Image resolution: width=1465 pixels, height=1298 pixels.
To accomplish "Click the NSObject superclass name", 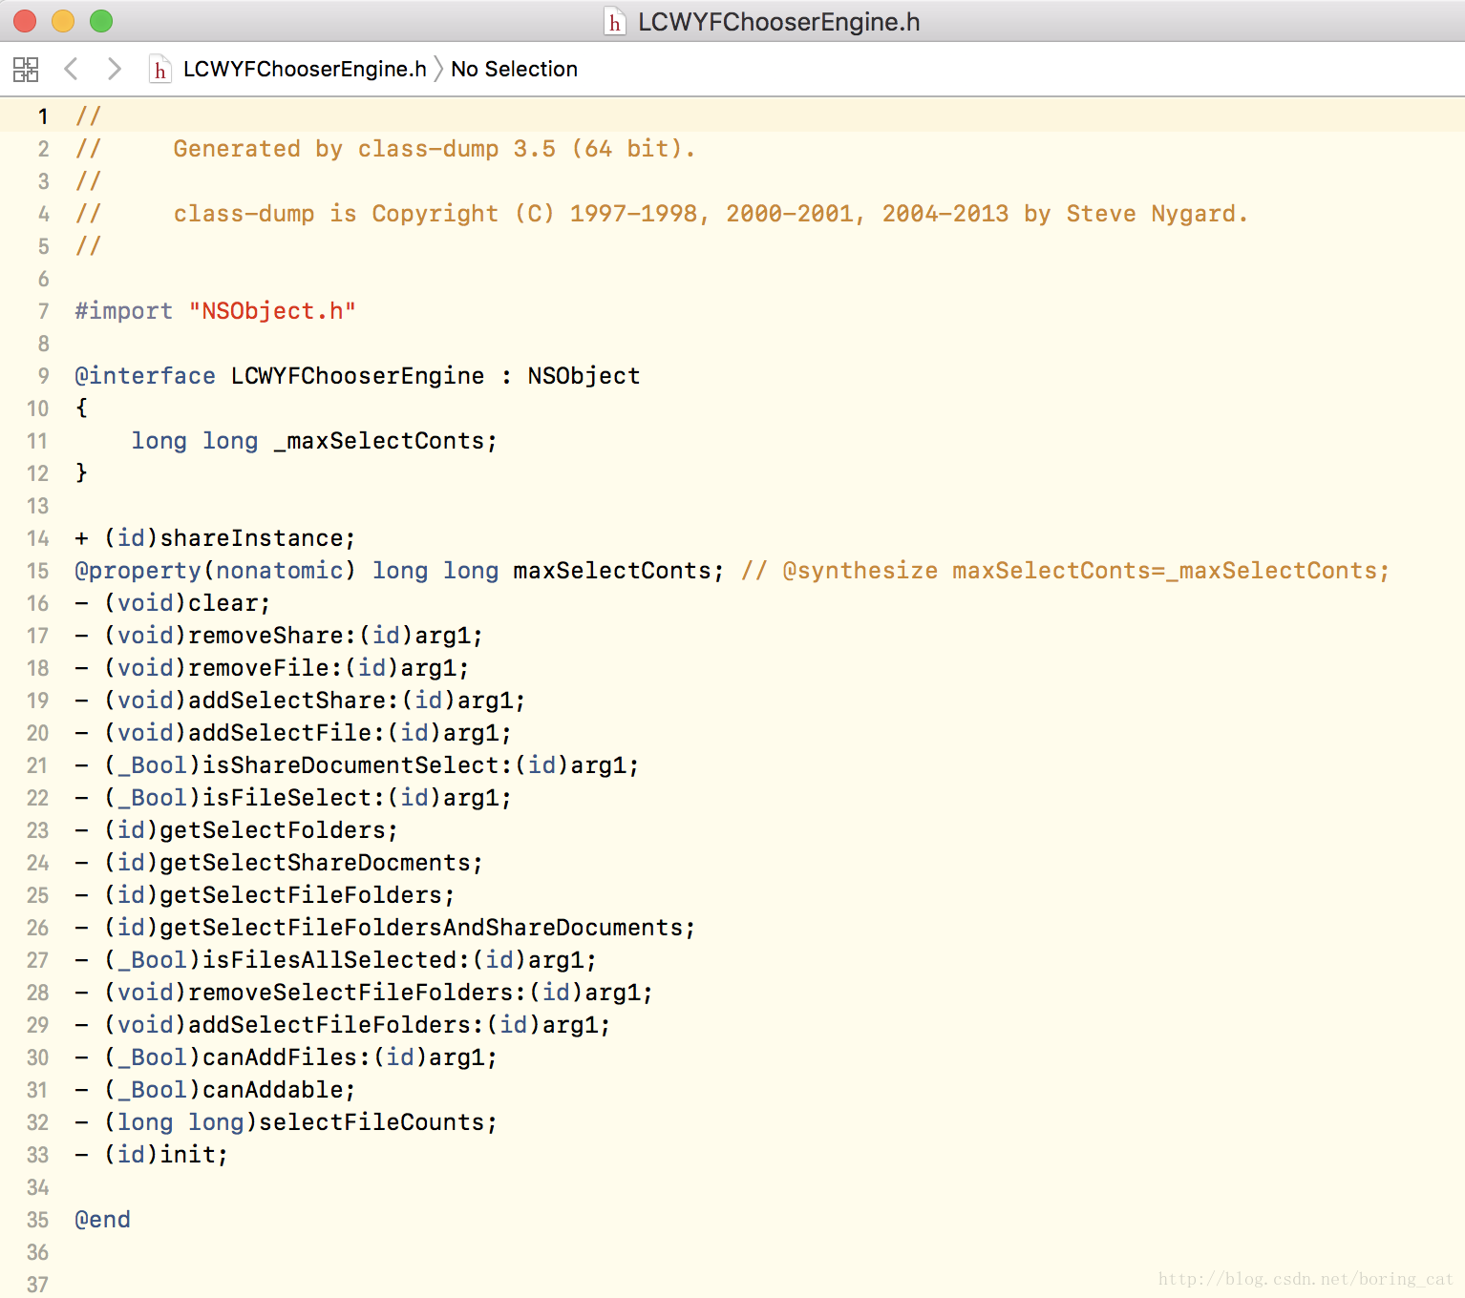I will tap(584, 376).
